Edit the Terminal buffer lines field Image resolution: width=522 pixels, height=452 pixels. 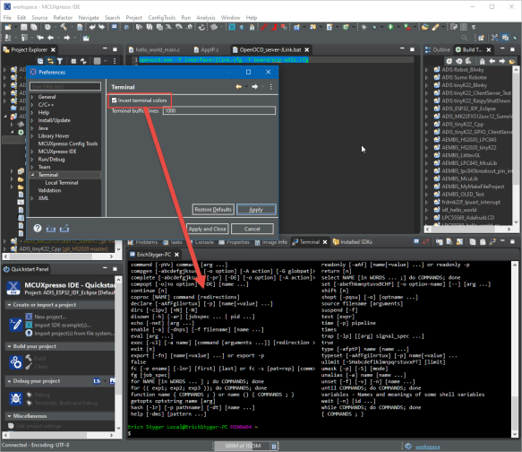[219, 110]
